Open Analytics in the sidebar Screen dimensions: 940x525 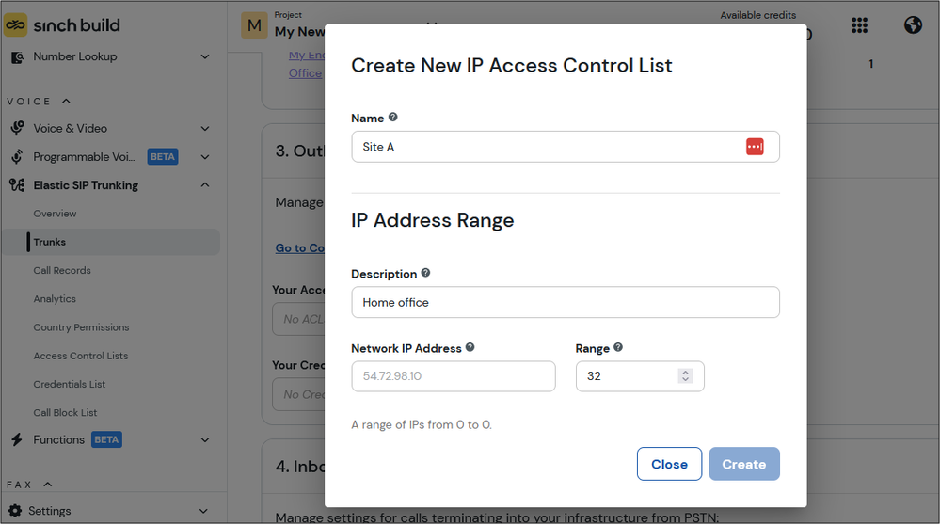tap(55, 299)
